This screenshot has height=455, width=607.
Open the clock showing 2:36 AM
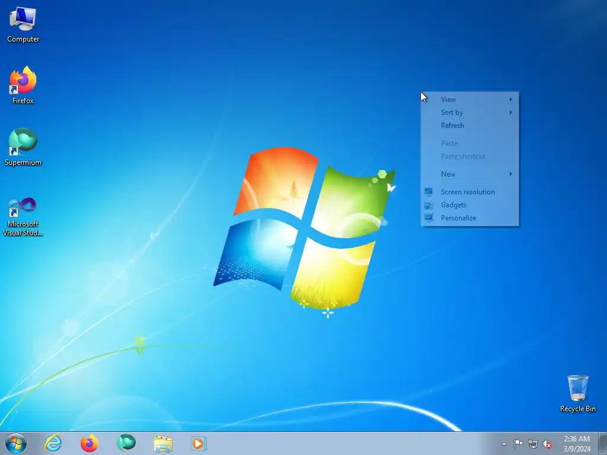pyautogui.click(x=577, y=444)
